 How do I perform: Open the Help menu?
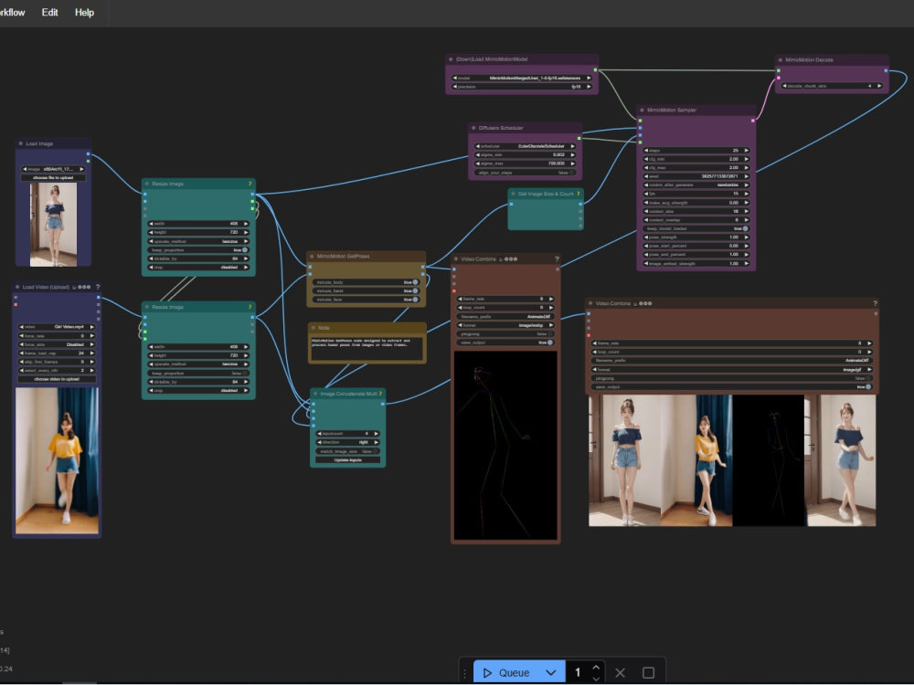[84, 12]
